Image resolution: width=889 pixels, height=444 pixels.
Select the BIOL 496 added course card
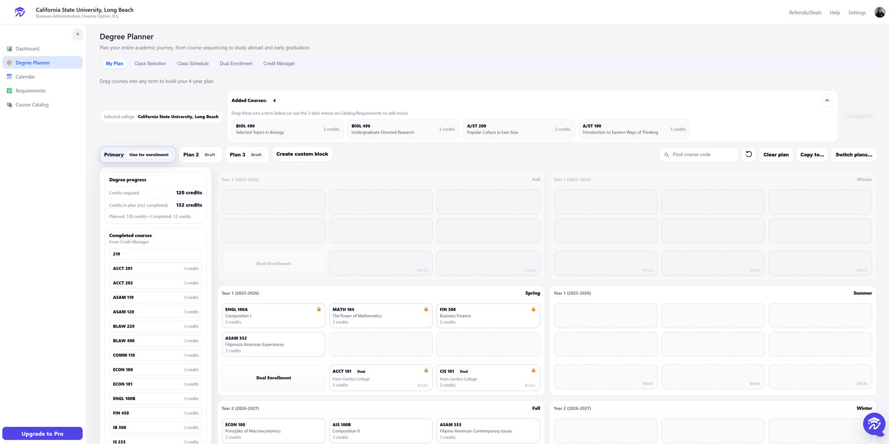(x=403, y=129)
